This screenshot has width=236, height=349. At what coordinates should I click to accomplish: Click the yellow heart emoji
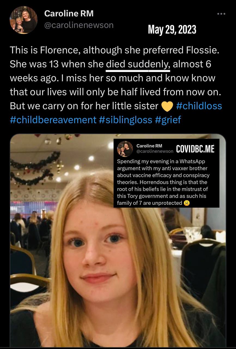167,107
